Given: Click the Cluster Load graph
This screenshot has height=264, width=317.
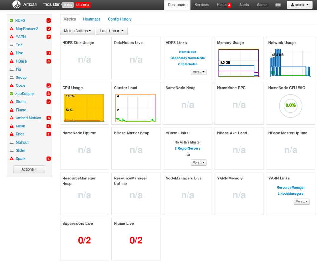Looking at the screenshot, I should (x=136, y=108).
